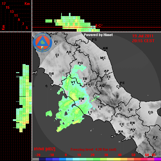The width and height of the screenshot is (161, 161).
Task: Click the 30 value on dBZ scale
Action: pos(106,155)
